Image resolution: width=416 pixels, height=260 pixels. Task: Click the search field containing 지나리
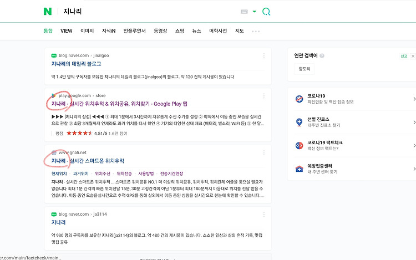(x=149, y=12)
